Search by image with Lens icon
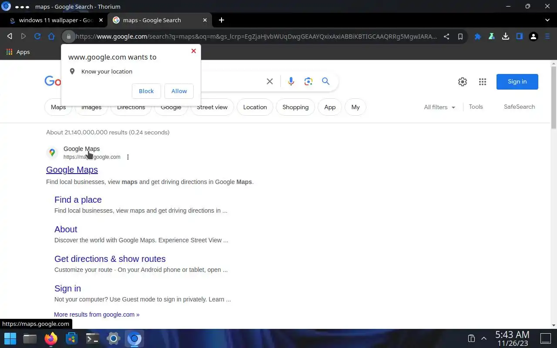The image size is (557, 348). [x=309, y=81]
